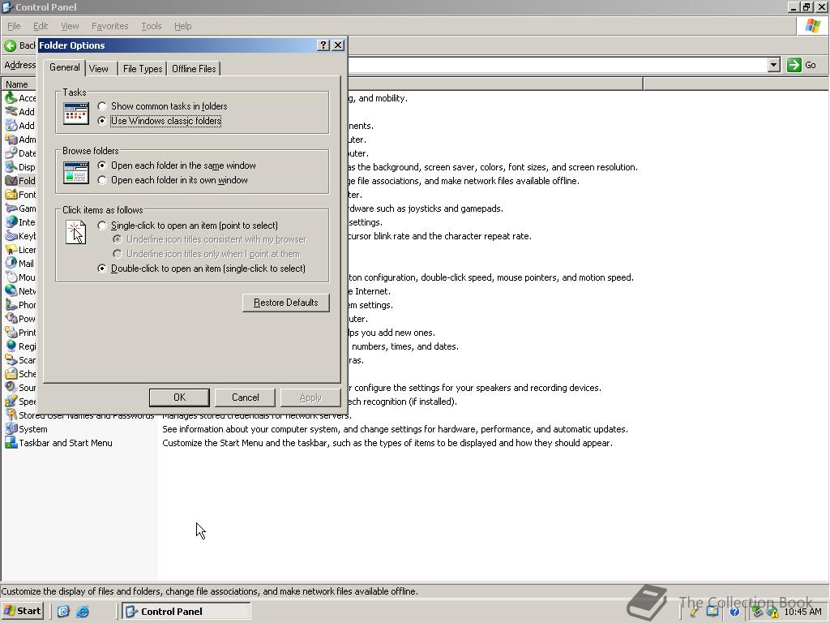Open the Tools menu
Screen dimensions: 830x623
coord(151,26)
